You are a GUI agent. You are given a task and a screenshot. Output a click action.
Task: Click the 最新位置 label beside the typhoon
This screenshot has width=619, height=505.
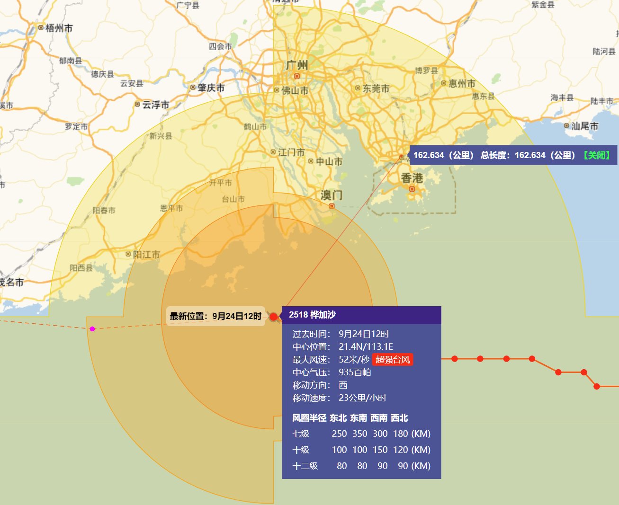(215, 316)
